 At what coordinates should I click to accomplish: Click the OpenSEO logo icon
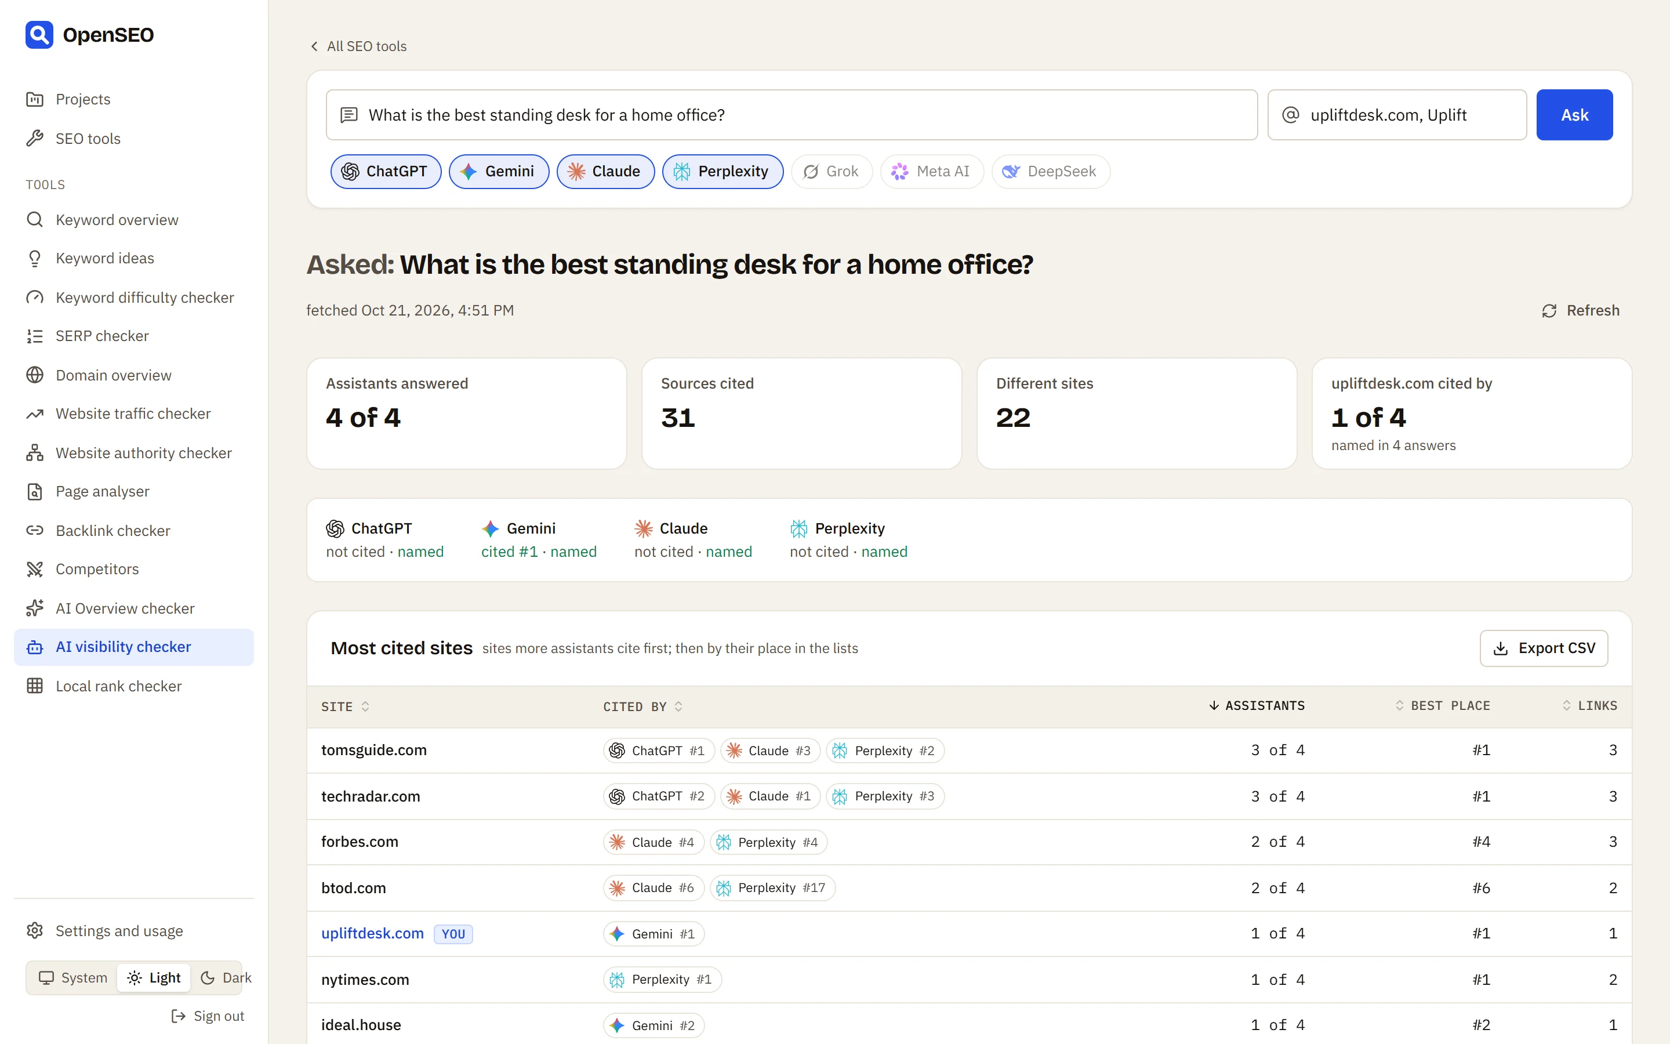click(x=39, y=35)
